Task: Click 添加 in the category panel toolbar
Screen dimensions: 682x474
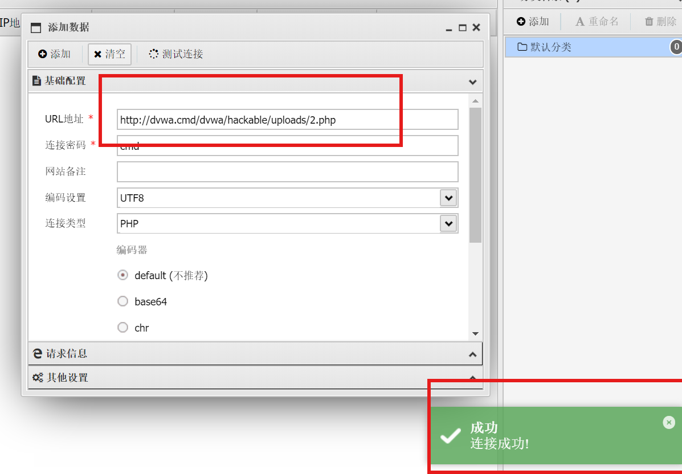Action: pyautogui.click(x=533, y=21)
